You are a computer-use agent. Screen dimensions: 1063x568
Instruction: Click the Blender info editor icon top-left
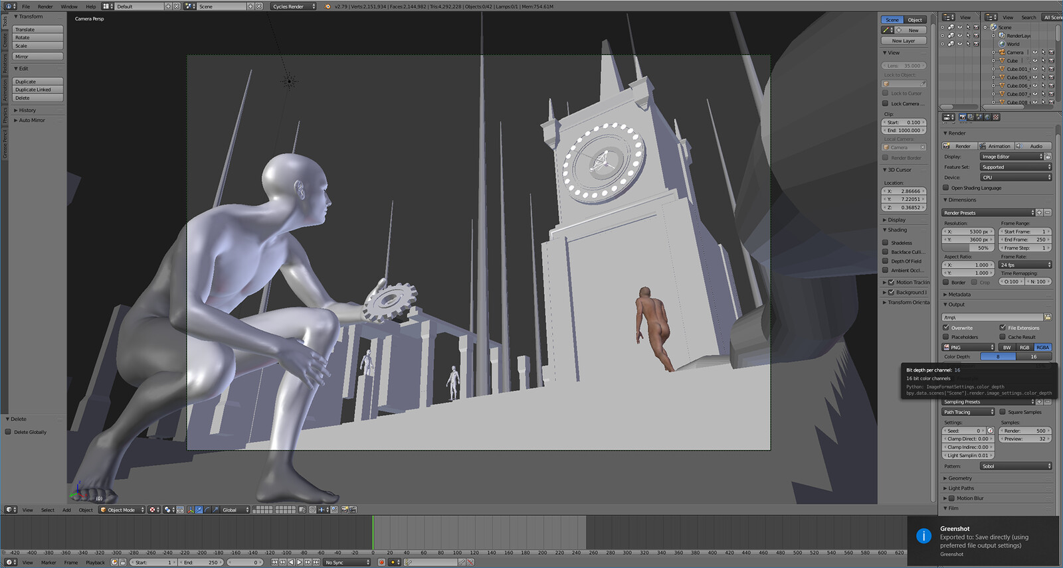[x=9, y=6]
